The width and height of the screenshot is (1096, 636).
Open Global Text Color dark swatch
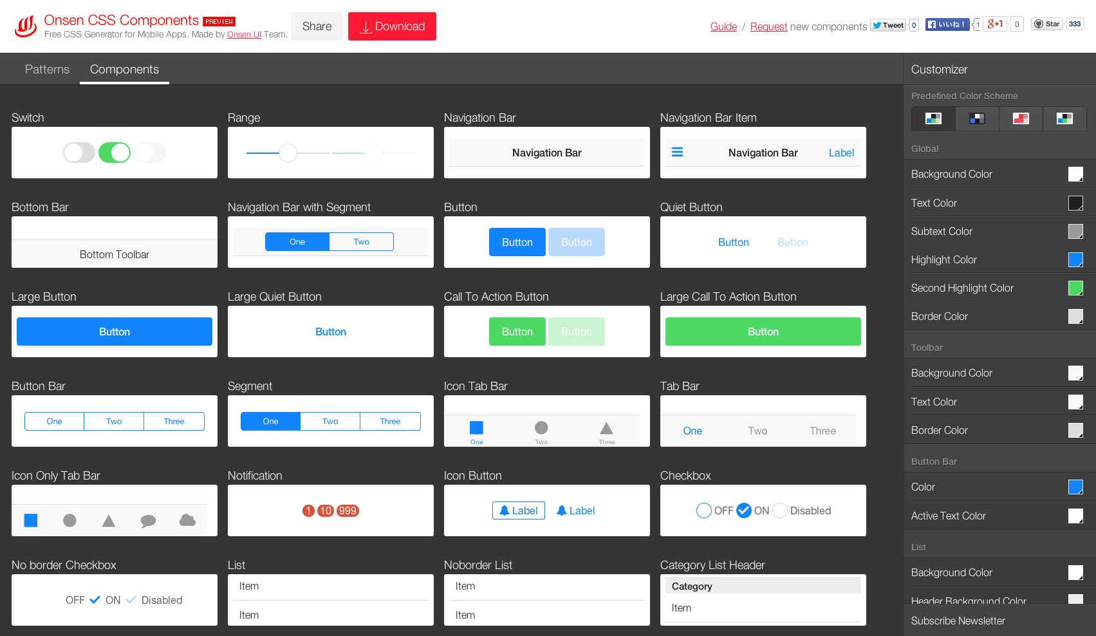(x=1075, y=203)
